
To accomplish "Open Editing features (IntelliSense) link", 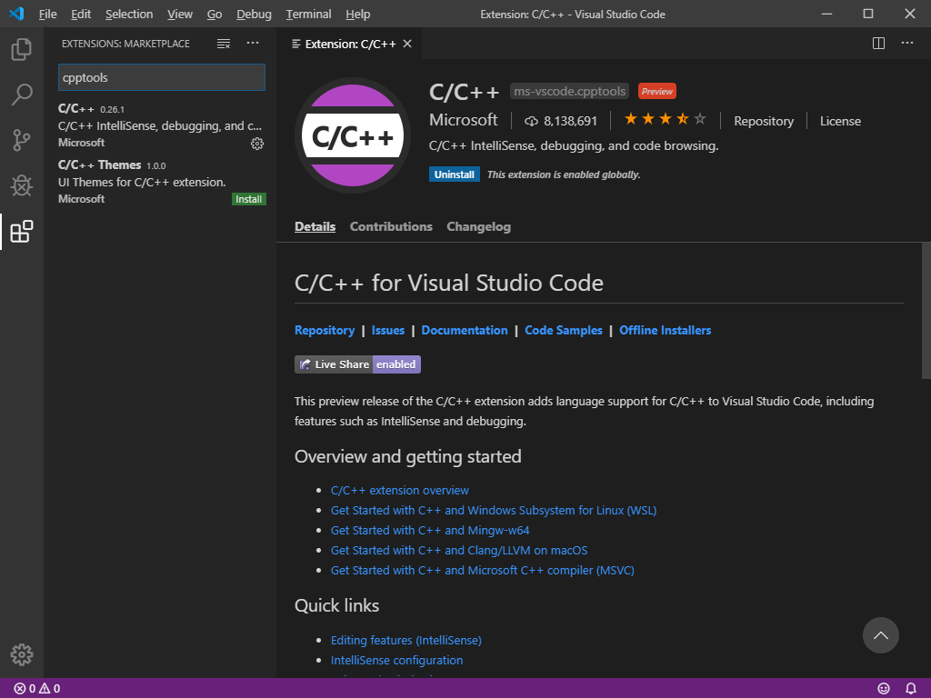I will click(x=406, y=641).
